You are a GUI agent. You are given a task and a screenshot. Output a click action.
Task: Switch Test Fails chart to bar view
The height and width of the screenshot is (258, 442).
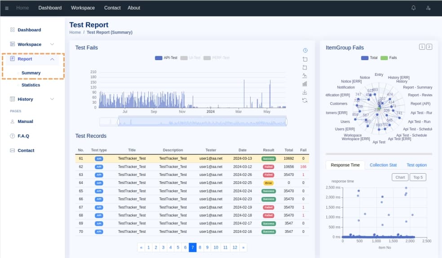pyautogui.click(x=305, y=83)
